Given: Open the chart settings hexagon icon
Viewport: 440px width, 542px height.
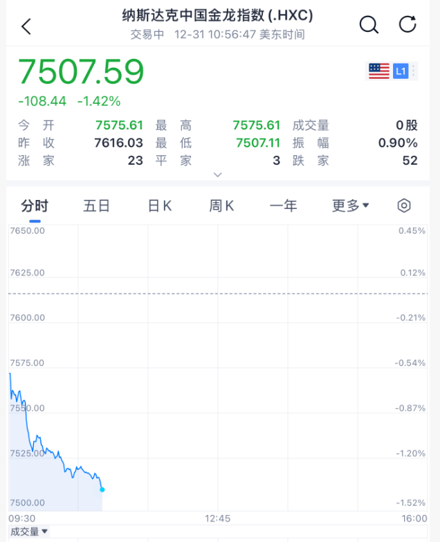Looking at the screenshot, I should pos(404,206).
